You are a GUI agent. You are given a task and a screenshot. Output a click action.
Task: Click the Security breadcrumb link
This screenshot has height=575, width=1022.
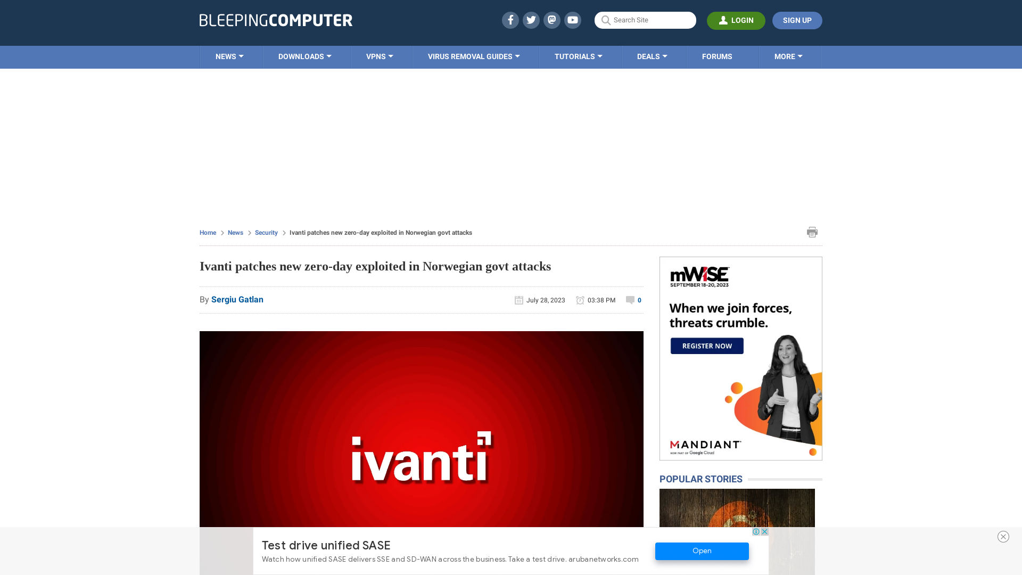pyautogui.click(x=266, y=232)
